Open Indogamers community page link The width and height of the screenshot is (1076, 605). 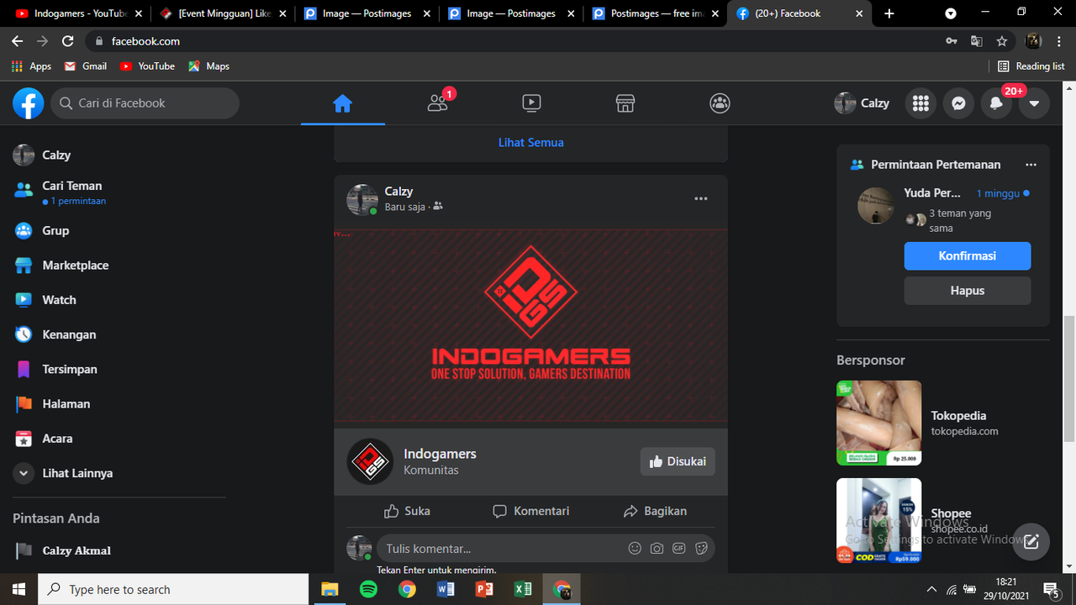[440, 454]
